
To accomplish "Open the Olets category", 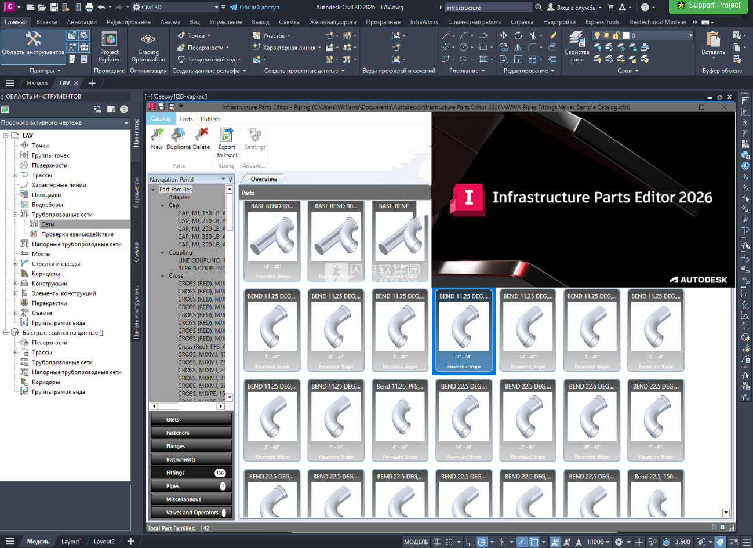I will pyautogui.click(x=191, y=419).
